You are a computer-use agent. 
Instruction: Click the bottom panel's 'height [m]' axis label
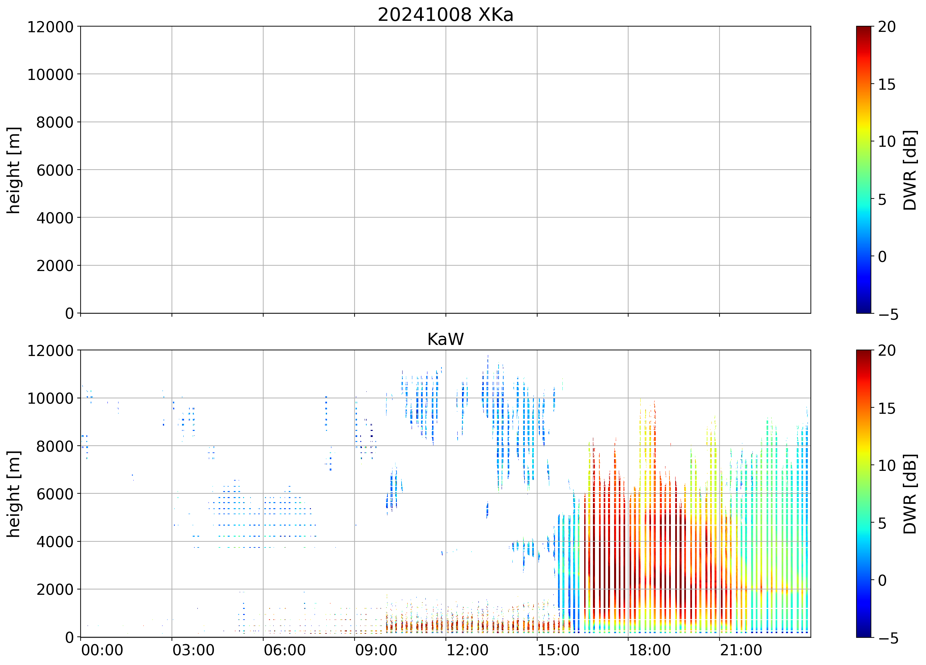pyautogui.click(x=13, y=494)
